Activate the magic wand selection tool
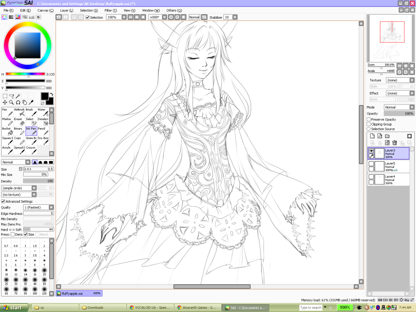The image size is (416, 312). click(x=18, y=96)
